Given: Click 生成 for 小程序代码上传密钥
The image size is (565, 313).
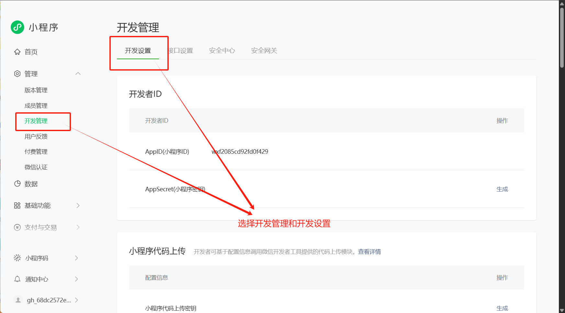Looking at the screenshot, I should [502, 308].
